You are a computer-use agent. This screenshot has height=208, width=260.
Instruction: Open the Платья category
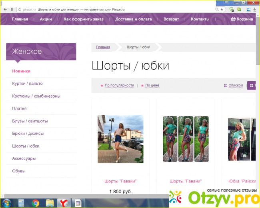(19, 108)
